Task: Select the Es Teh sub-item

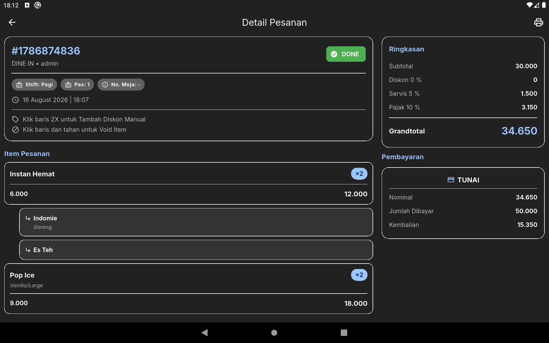Action: 196,250
